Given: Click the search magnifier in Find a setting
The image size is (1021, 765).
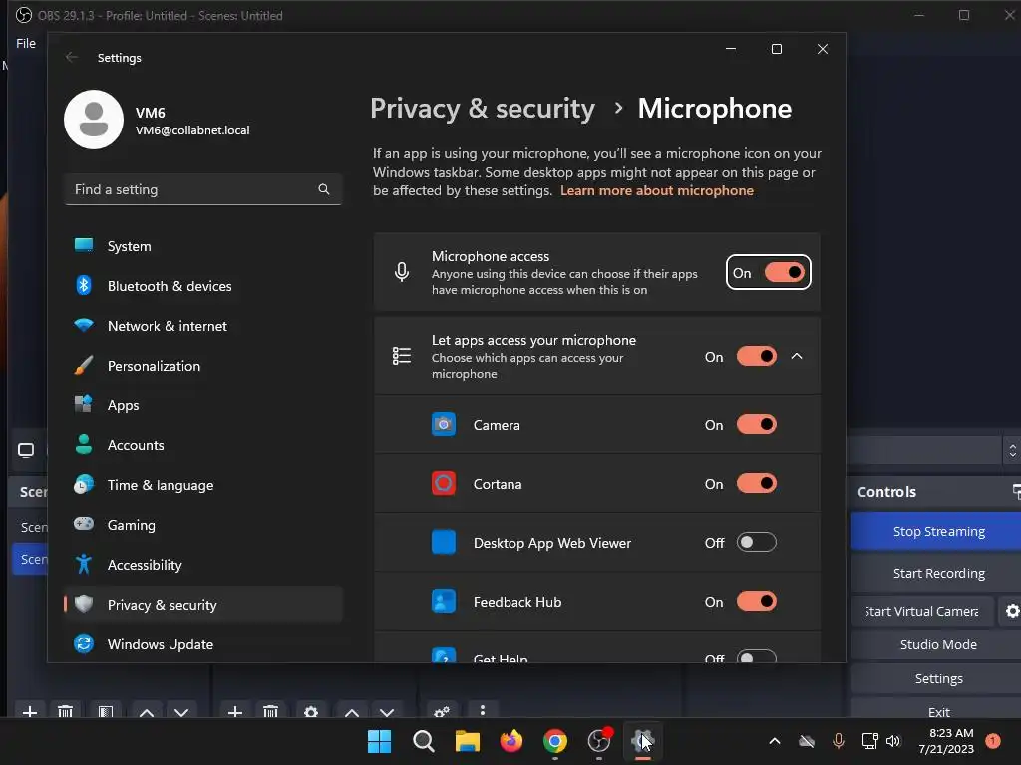Looking at the screenshot, I should [x=324, y=189].
